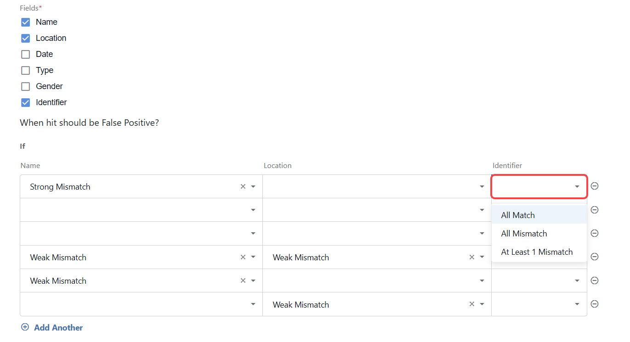Open the second row Name dropdown arrow
This screenshot has width=630, height=342.
[x=253, y=210]
